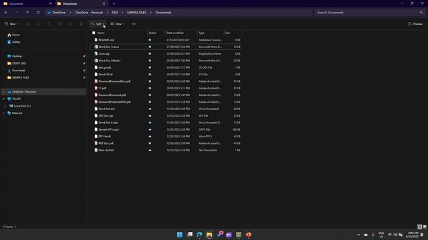Expand breadcrumb chevron after SAMPLE FILES
This screenshot has height=240, width=428.
[x=150, y=13]
